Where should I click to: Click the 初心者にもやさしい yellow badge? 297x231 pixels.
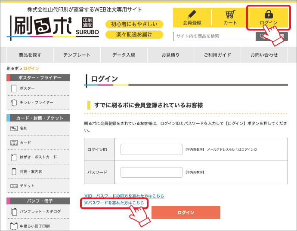[134, 24]
